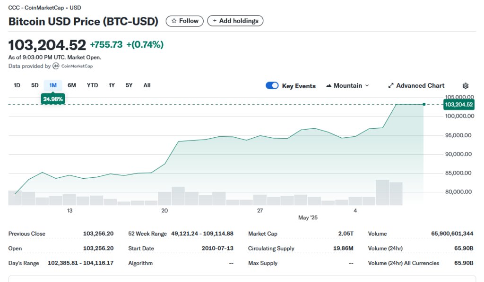Click the Day's Range value
The image size is (484, 282).
(80, 263)
